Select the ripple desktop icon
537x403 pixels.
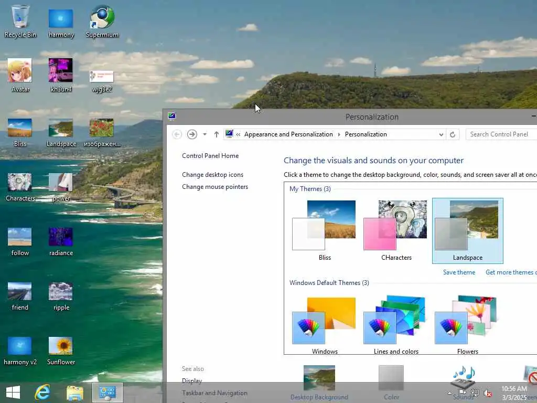61,296
